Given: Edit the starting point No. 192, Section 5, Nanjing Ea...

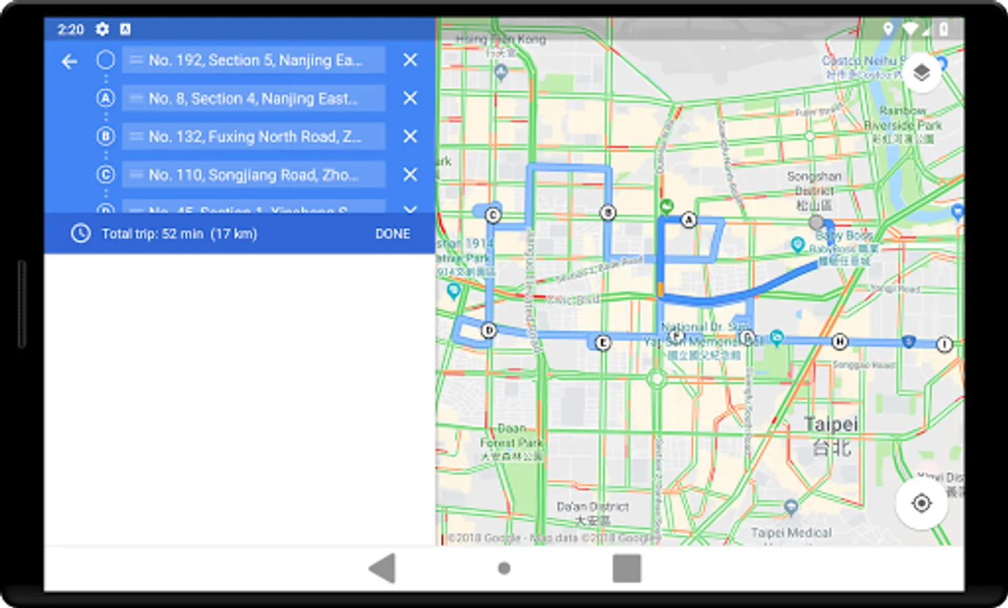Looking at the screenshot, I should pyautogui.click(x=254, y=60).
